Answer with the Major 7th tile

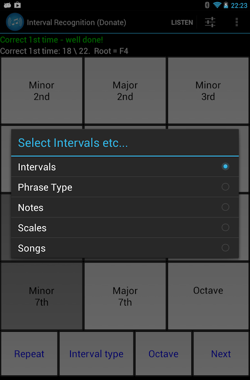125,296
